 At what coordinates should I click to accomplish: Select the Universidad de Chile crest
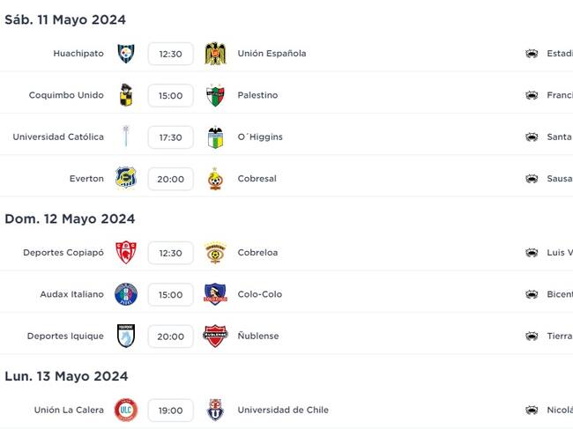[x=215, y=410]
